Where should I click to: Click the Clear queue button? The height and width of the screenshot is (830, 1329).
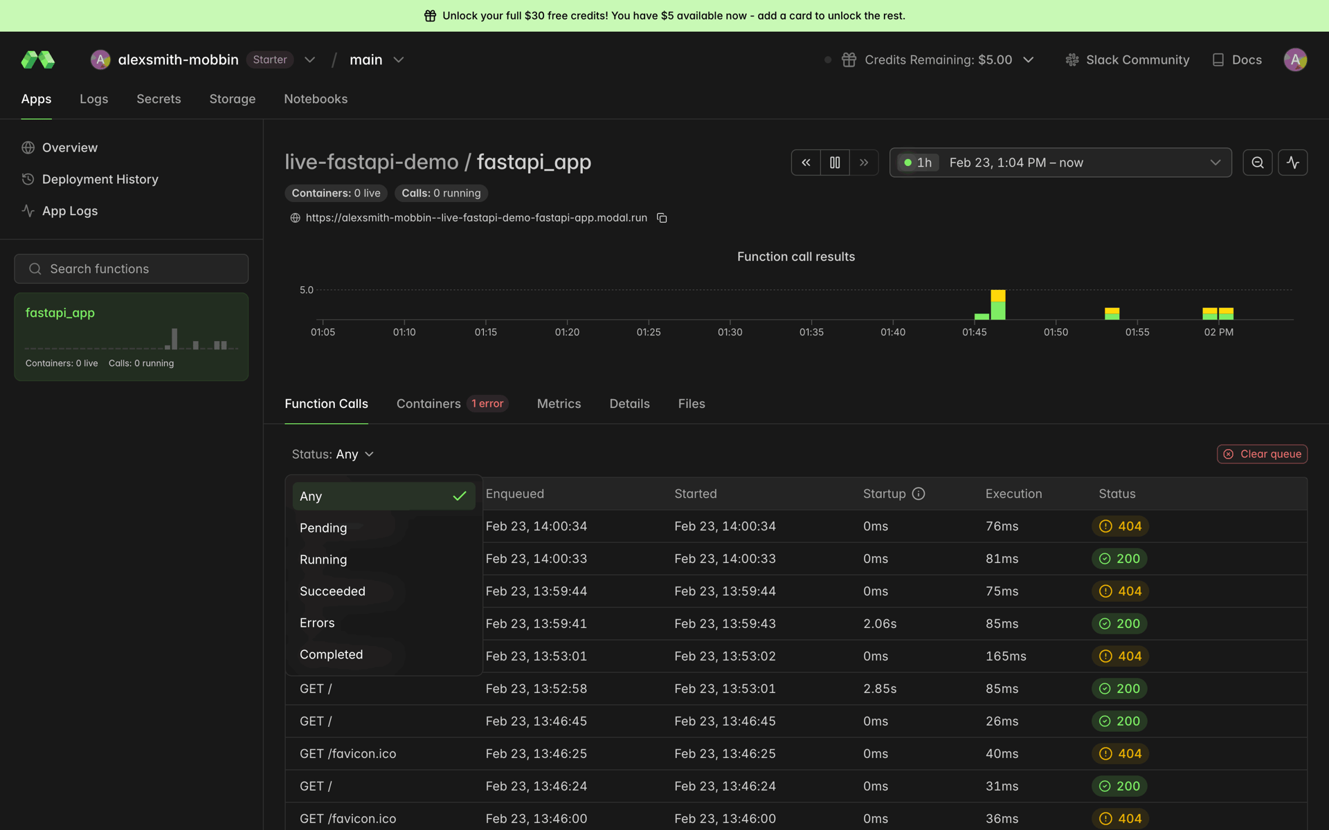coord(1262,454)
